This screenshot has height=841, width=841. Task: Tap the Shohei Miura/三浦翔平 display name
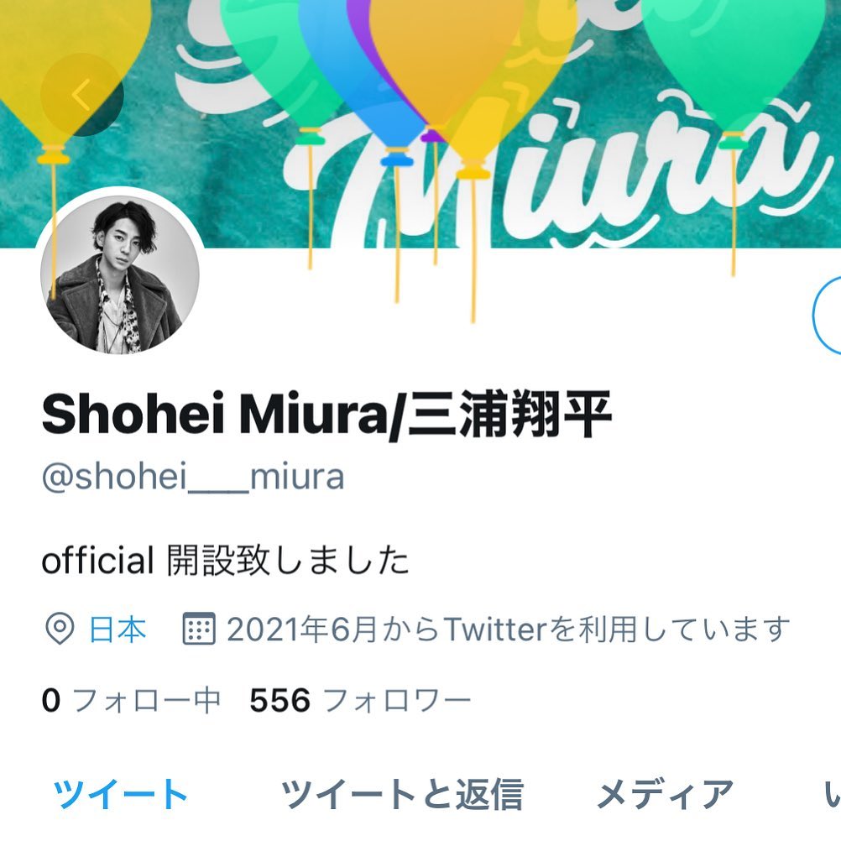point(326,414)
